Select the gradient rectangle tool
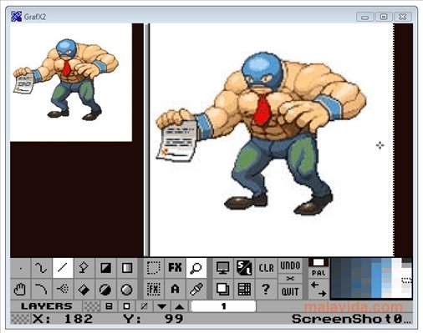Image resolution: width=423 pixels, height=333 pixels. 126,268
